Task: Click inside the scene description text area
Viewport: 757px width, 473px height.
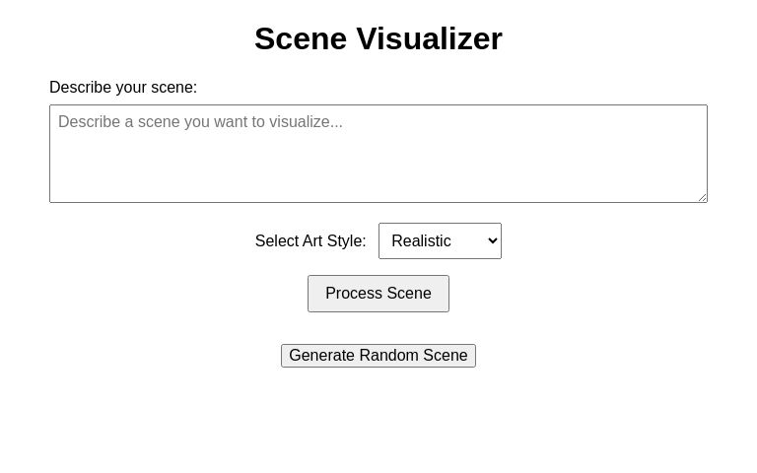Action: 378,154
